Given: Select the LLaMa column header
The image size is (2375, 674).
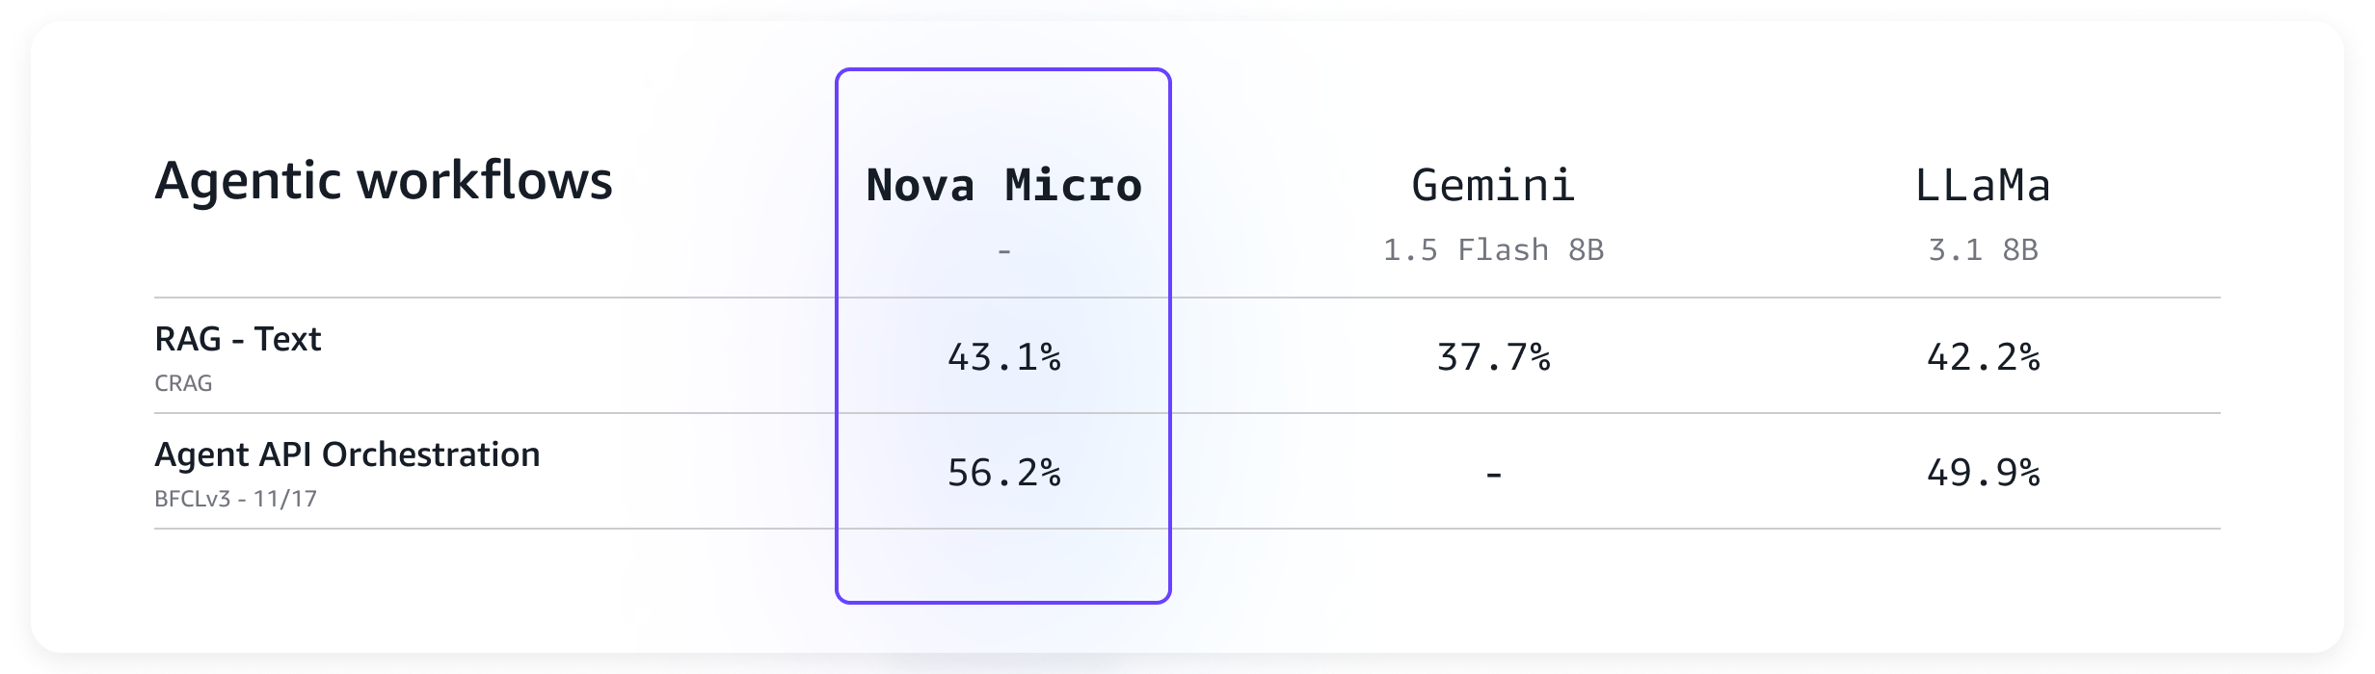Looking at the screenshot, I should [x=1983, y=185].
